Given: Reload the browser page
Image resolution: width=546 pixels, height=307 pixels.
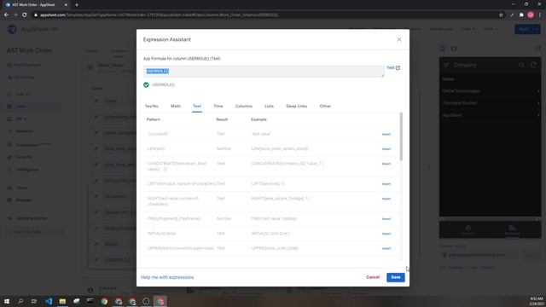Looking at the screenshot, I should [25, 15].
